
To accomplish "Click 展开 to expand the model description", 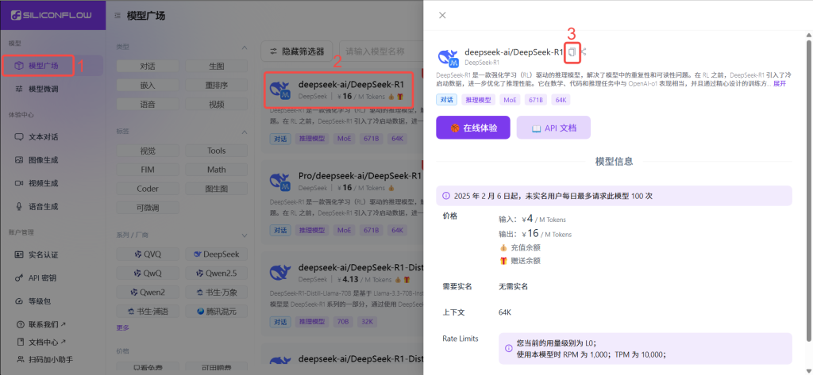I will pyautogui.click(x=780, y=83).
